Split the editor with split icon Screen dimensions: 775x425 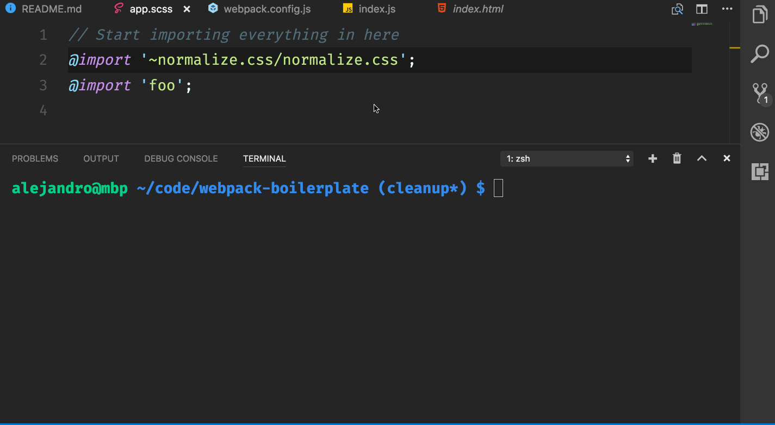pos(702,9)
